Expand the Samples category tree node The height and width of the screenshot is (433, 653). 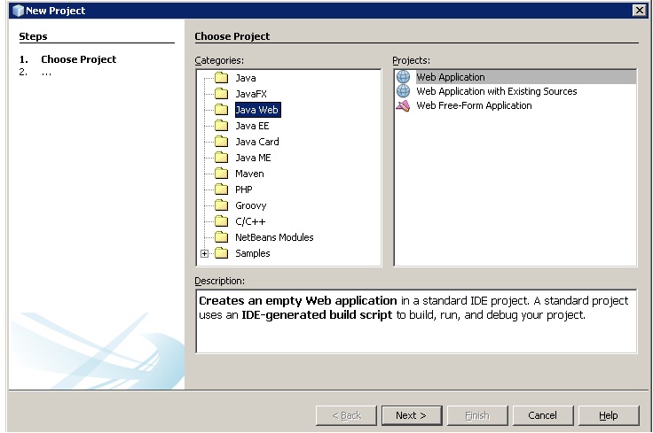(x=204, y=253)
